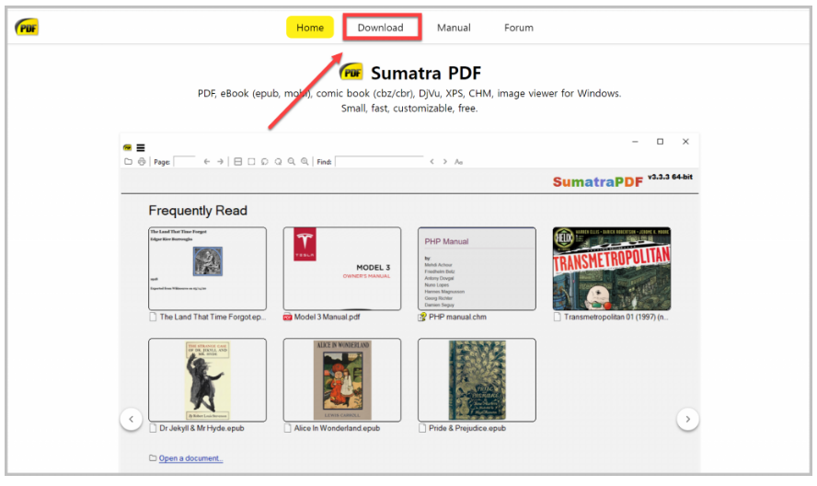Click the folder icon next to Open a document
This screenshot has width=817, height=486.
tap(153, 457)
